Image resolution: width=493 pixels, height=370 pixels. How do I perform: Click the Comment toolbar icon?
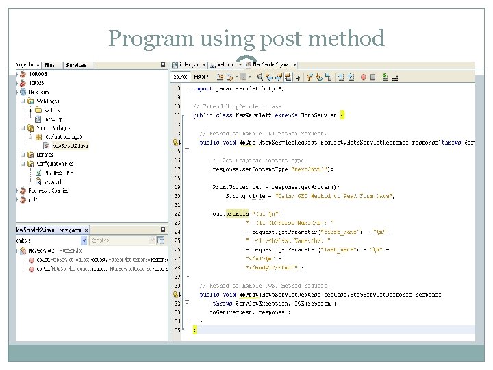pyautogui.click(x=385, y=77)
